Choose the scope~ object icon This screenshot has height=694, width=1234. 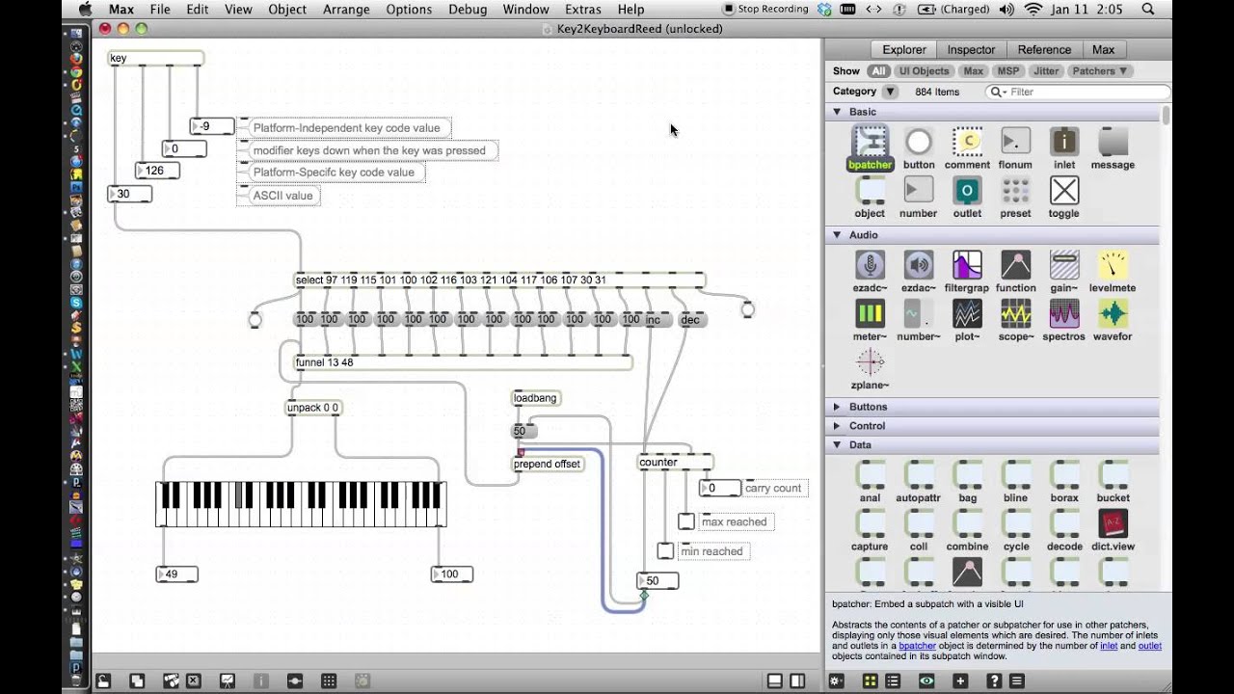click(1015, 313)
